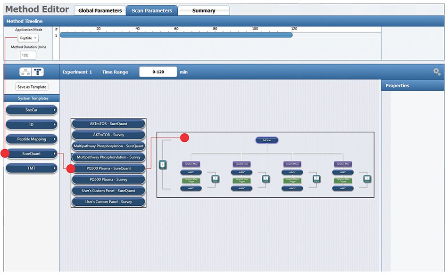Open the settings gear in the experiment bar
Screen dimensions: 448x275
coord(437,72)
